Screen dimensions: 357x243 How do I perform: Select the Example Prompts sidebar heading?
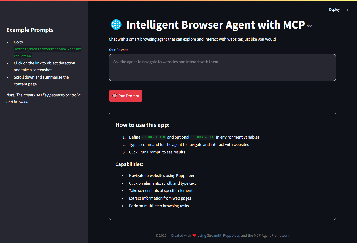coord(30,30)
